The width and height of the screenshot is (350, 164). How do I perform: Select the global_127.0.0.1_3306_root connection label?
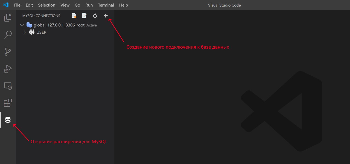(59, 25)
